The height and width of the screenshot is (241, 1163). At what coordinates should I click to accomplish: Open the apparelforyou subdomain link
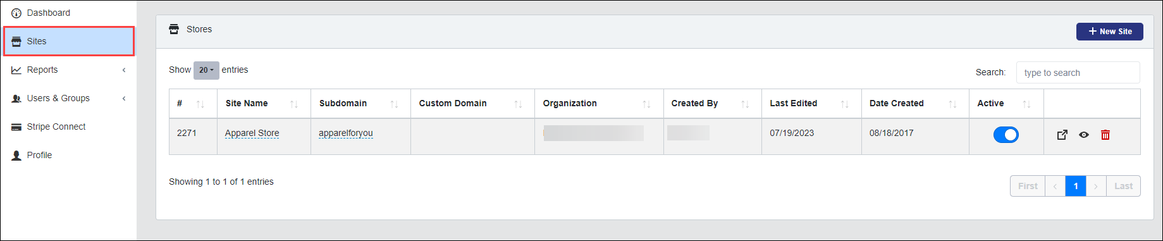point(346,133)
